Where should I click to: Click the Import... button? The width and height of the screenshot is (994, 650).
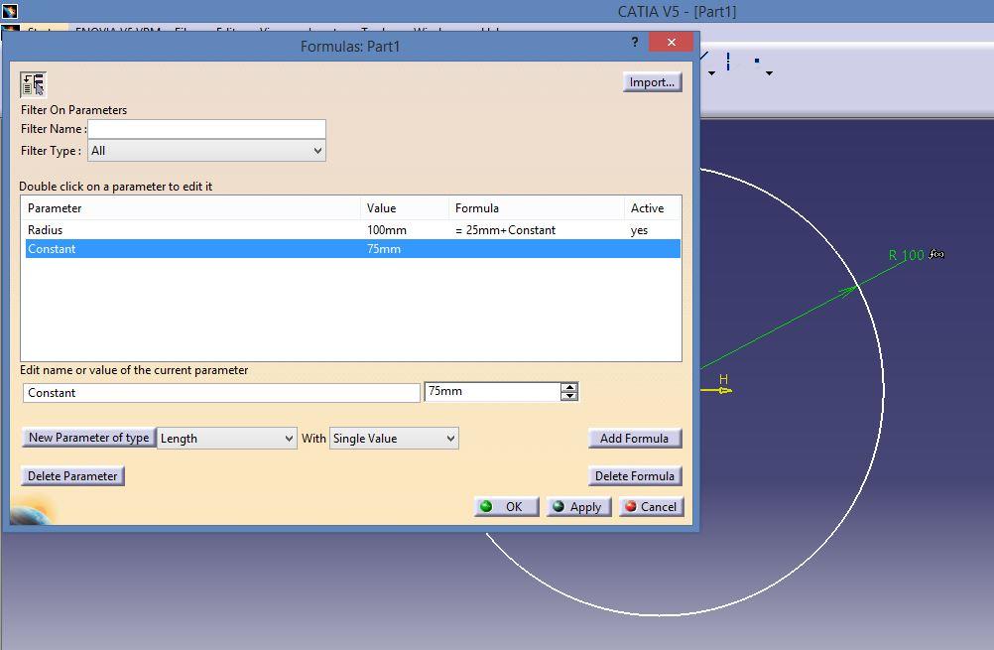(x=652, y=82)
